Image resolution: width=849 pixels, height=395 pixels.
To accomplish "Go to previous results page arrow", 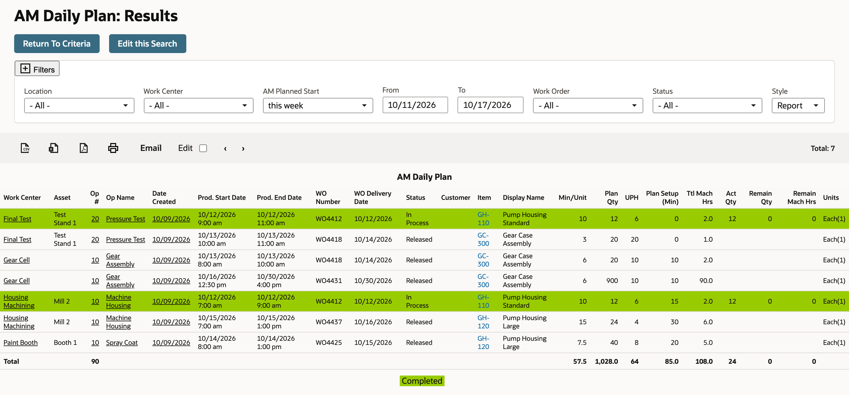I will [x=225, y=149].
